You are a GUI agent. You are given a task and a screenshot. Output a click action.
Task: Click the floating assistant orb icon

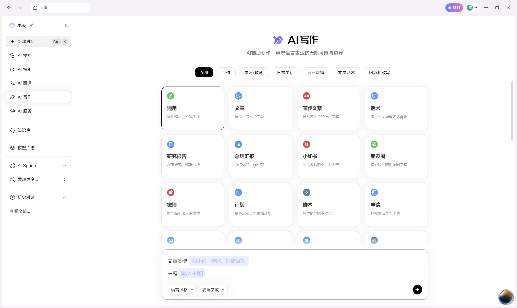coord(506,297)
